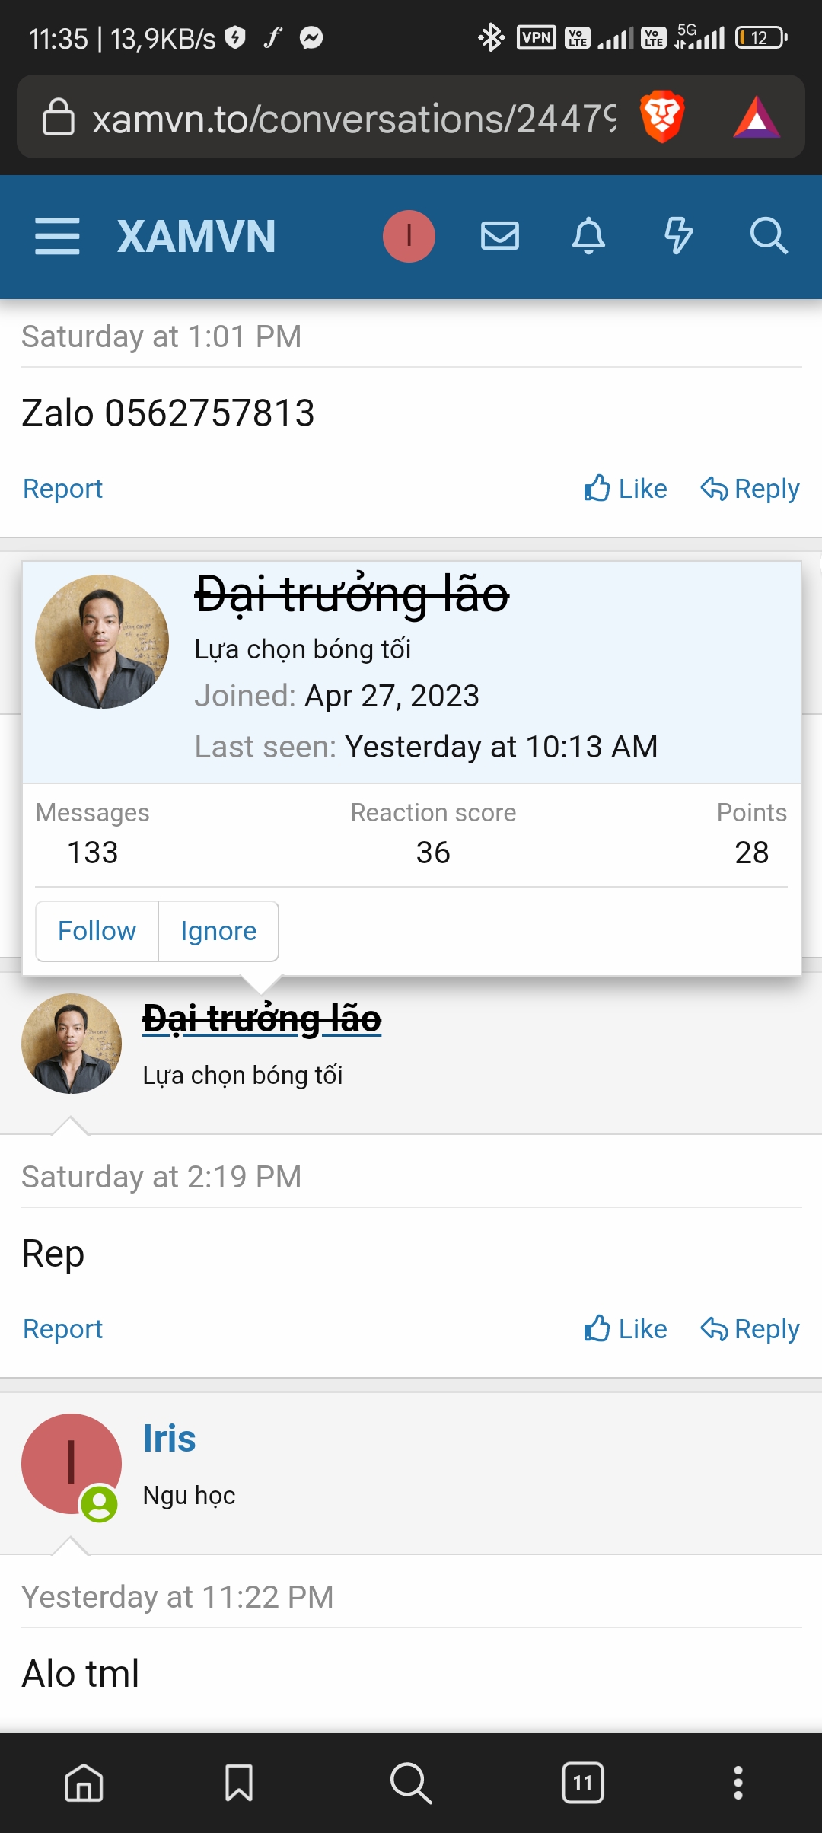Like the "Rep" message
This screenshot has width=822, height=1833.
pos(626,1329)
